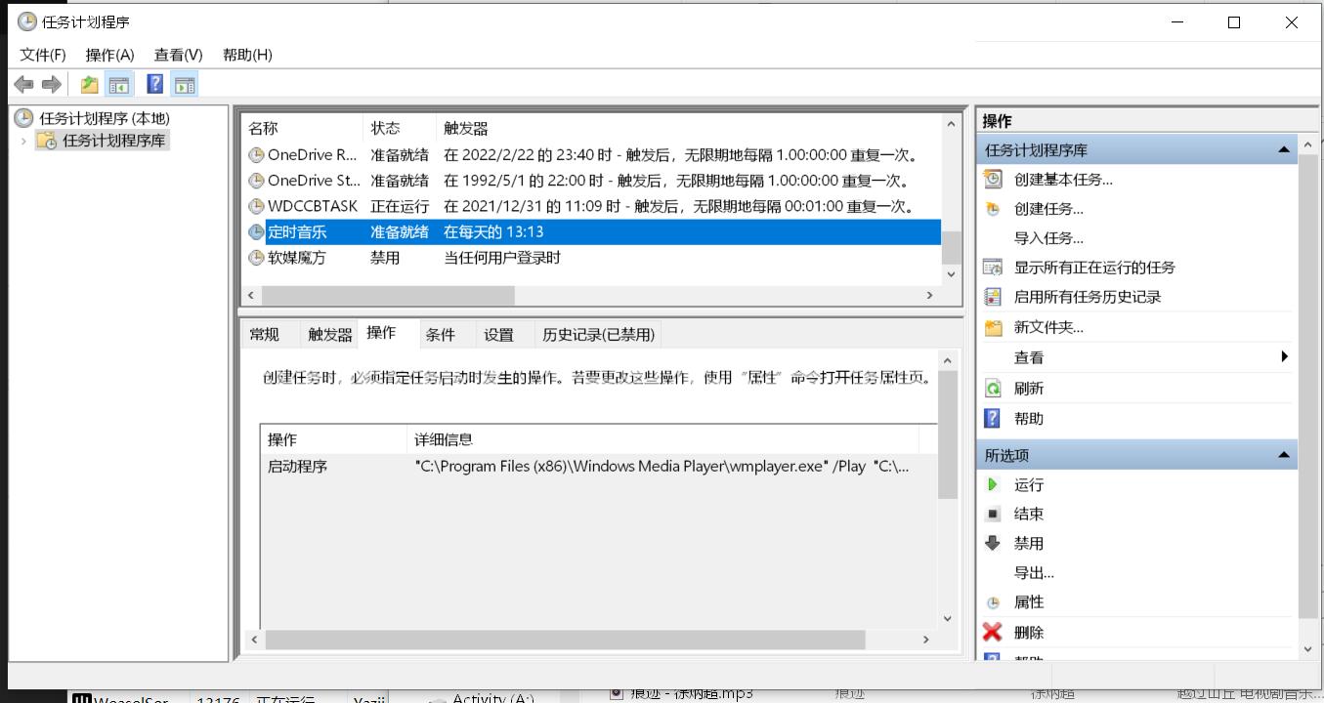Viewport: 1324px width, 703px height.
Task: Click the Back arrow toolbar icon
Action: point(23,85)
